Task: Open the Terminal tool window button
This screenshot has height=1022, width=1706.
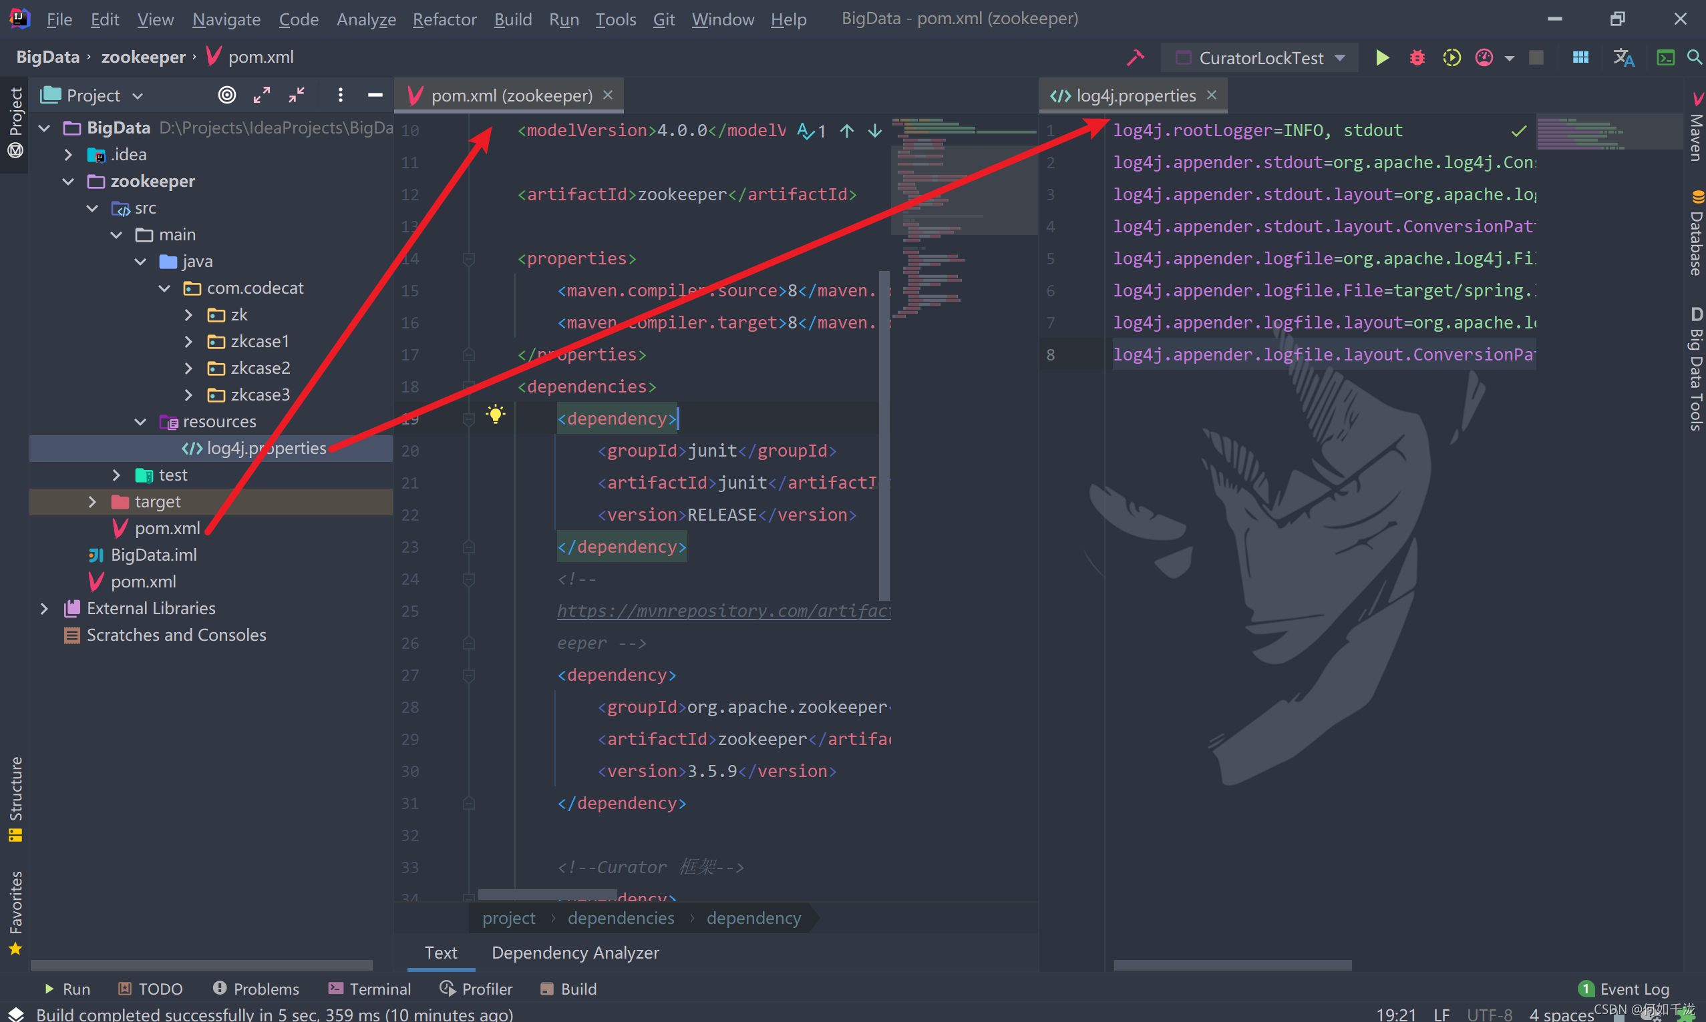Action: pyautogui.click(x=369, y=989)
